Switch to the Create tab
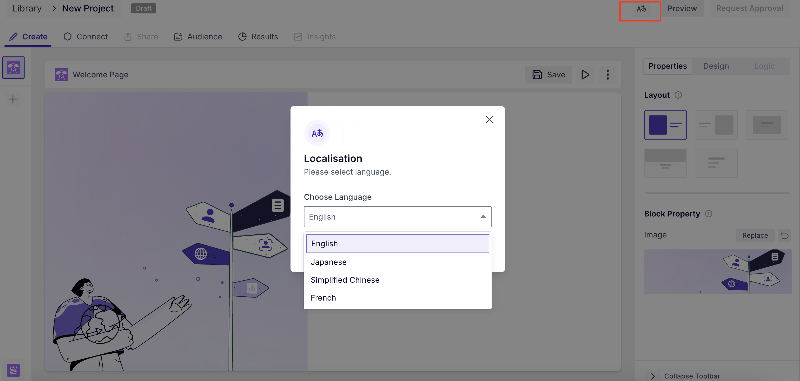 (x=28, y=37)
